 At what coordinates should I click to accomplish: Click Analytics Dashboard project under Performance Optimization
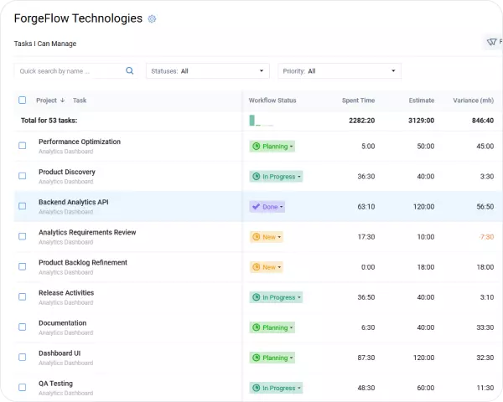coord(65,152)
